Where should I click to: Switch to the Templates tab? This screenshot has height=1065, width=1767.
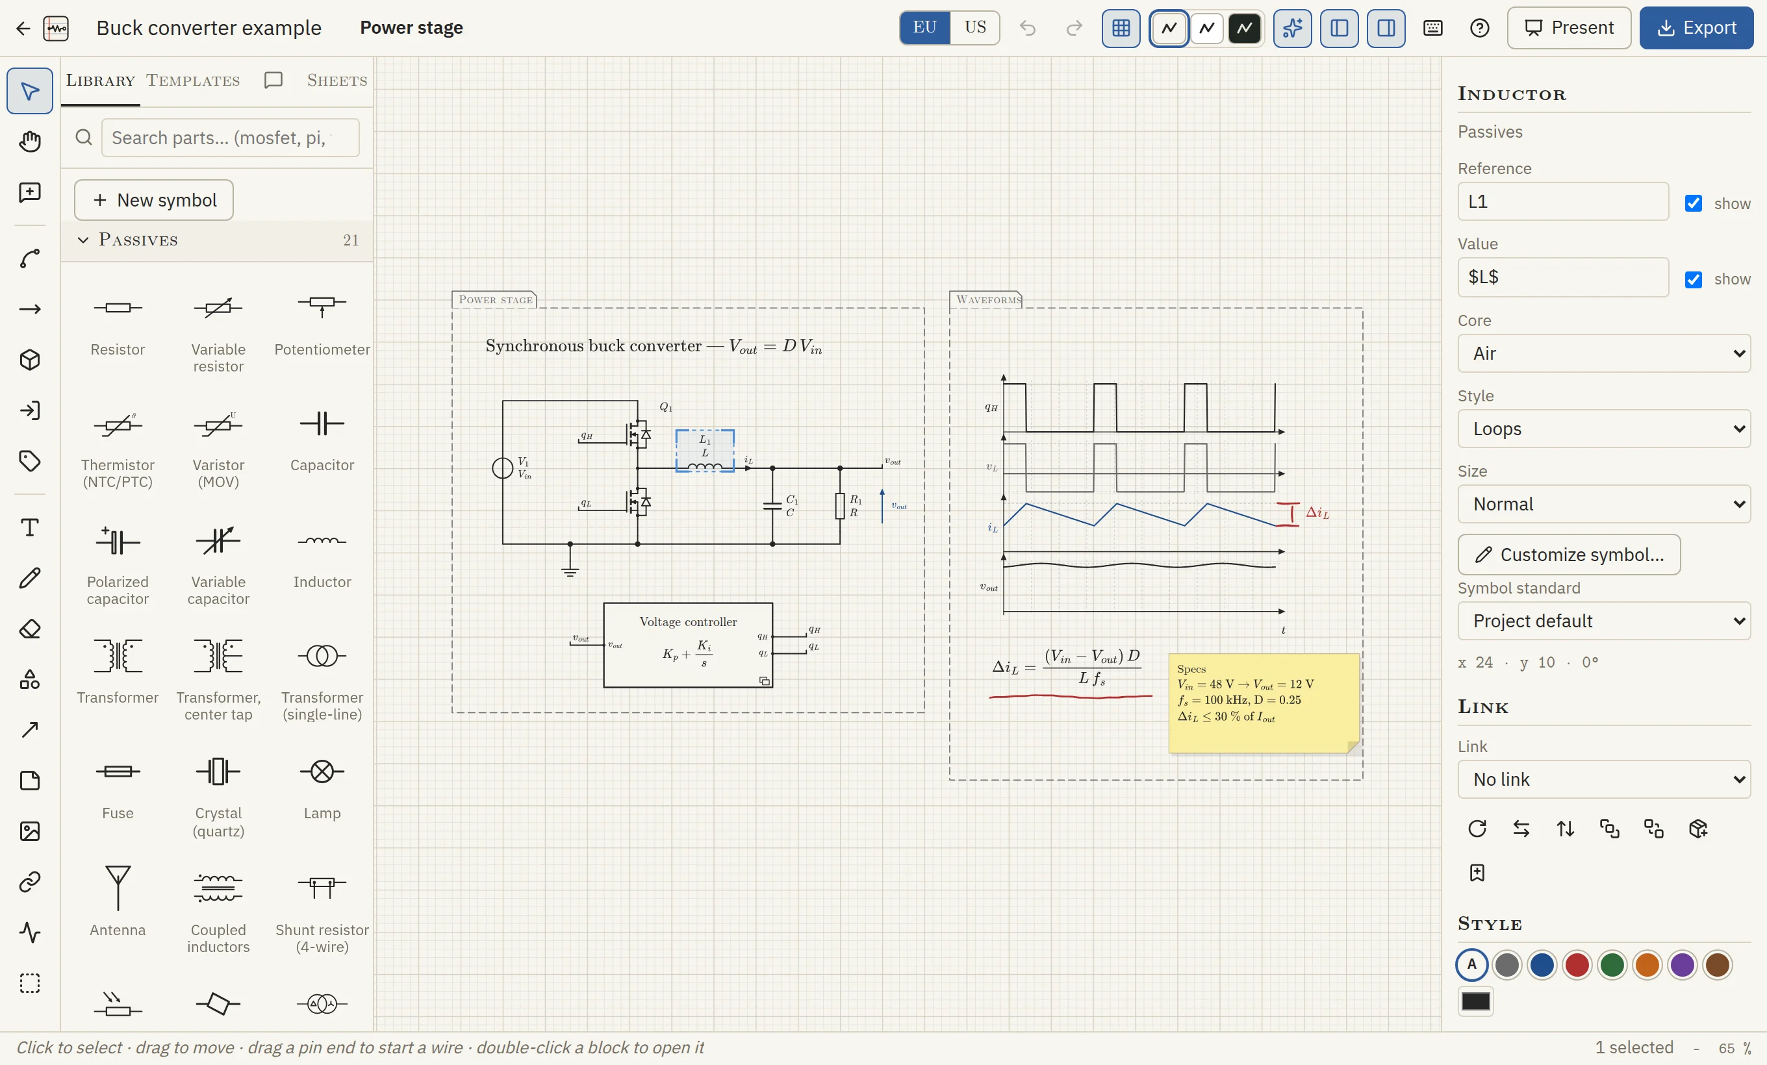click(193, 81)
